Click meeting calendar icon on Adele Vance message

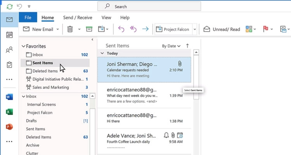pyautogui.click(x=180, y=135)
